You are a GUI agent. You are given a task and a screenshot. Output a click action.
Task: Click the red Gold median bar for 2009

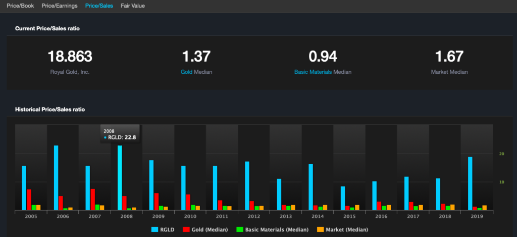tap(157, 202)
